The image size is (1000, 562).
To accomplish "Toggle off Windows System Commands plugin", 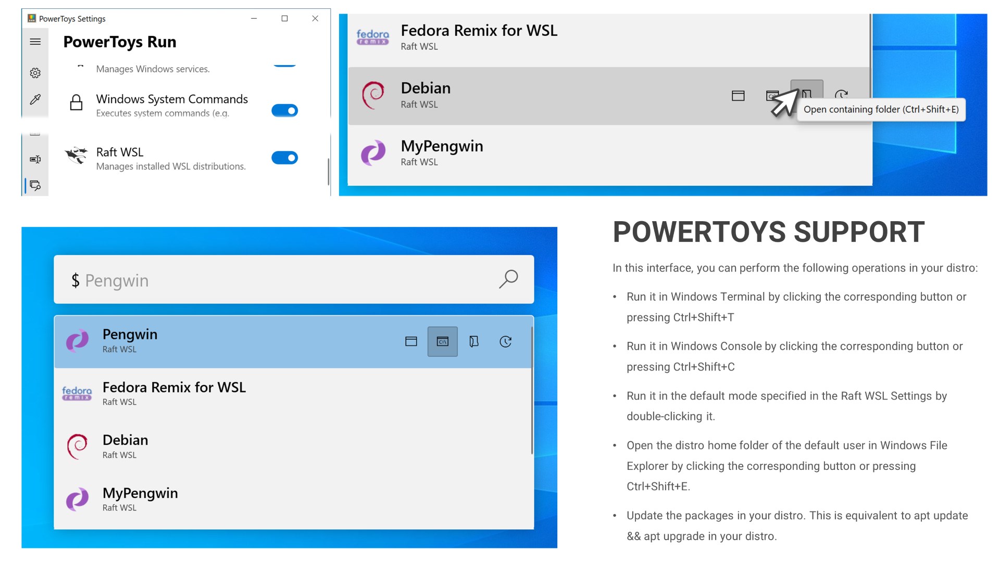I will click(x=284, y=110).
